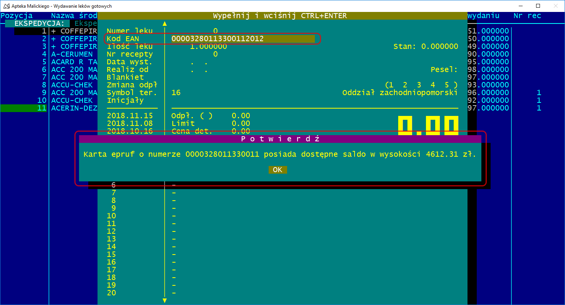Viewport: 565px width, 305px height.
Task: Click the Kod EAN input field
Action: pyautogui.click(x=243, y=39)
